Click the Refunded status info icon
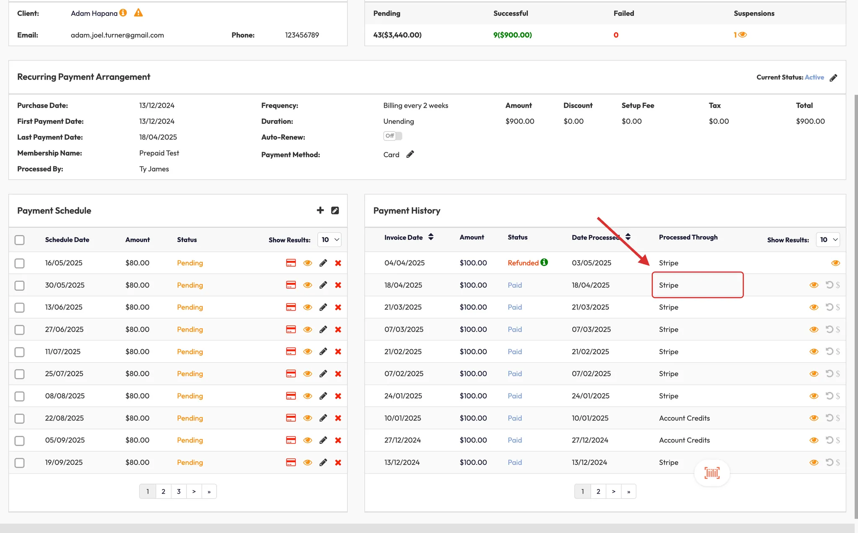 [544, 263]
